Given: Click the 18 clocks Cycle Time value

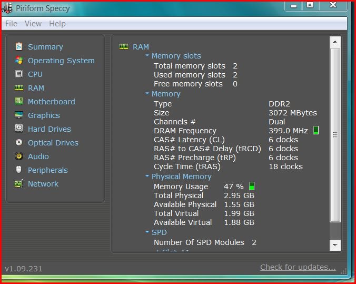Looking at the screenshot, I should click(285, 167).
